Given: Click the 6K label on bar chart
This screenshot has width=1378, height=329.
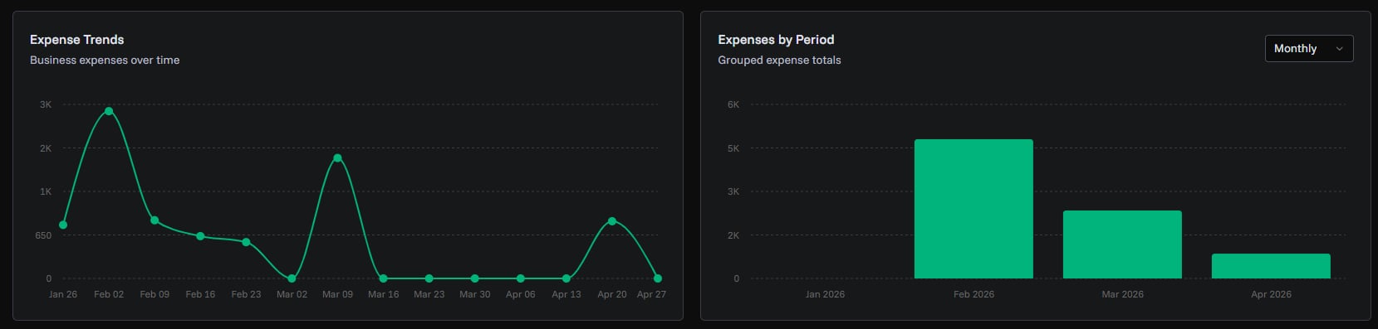Looking at the screenshot, I should [x=733, y=104].
